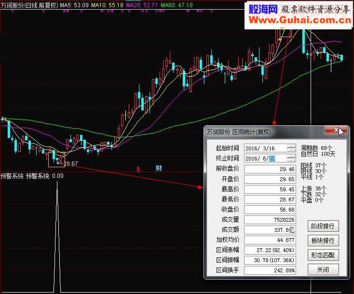
Task: Click the 起始时间 date field
Action: click(270, 148)
